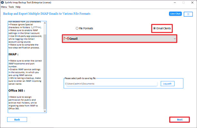Expand the Gmail email client dropdown
197x128 pixels.
click(120, 39)
